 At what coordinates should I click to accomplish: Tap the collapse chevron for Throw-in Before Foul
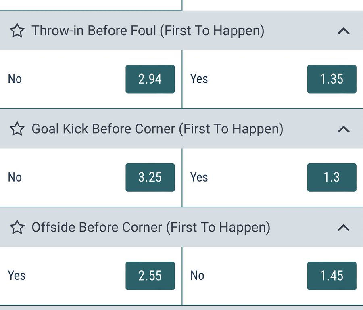pyautogui.click(x=343, y=30)
